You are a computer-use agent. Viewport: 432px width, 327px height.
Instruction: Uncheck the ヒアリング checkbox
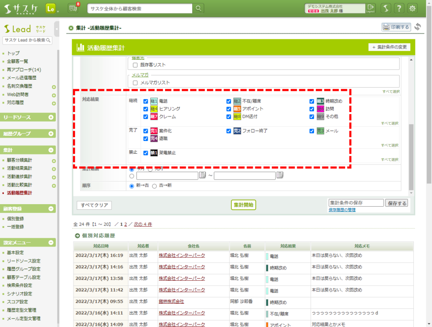pos(146,109)
